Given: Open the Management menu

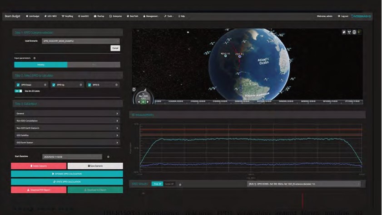Looking at the screenshot, I should pos(150,16).
